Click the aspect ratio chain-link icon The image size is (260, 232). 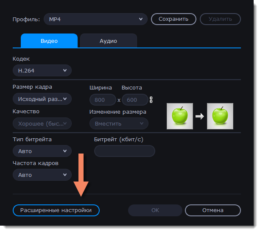pyautogui.click(x=151, y=100)
